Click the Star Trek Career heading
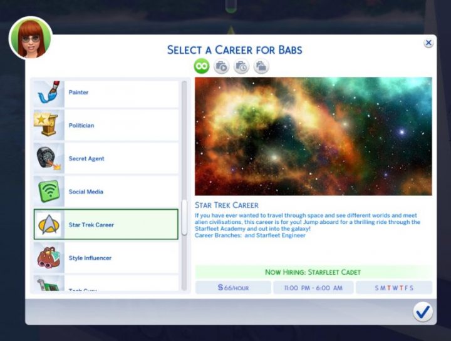The width and height of the screenshot is (451, 341). 227,205
